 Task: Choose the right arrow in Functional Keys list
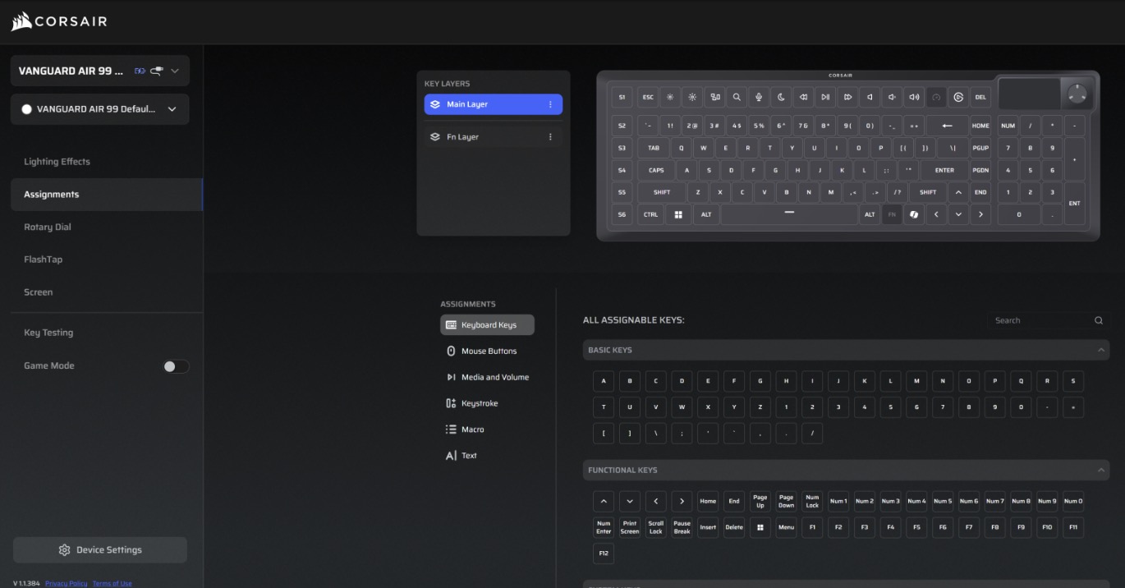coord(682,501)
